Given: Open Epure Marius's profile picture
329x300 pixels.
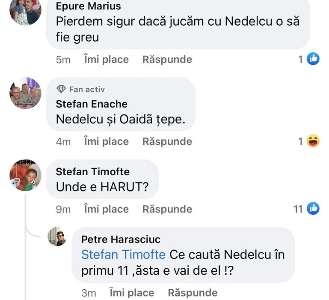Looking at the screenshot, I should click(25, 10).
